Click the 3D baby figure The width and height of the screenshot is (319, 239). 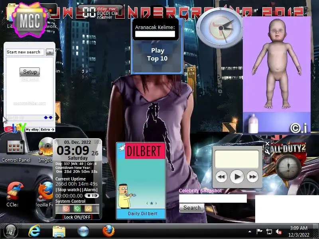pos(277,64)
